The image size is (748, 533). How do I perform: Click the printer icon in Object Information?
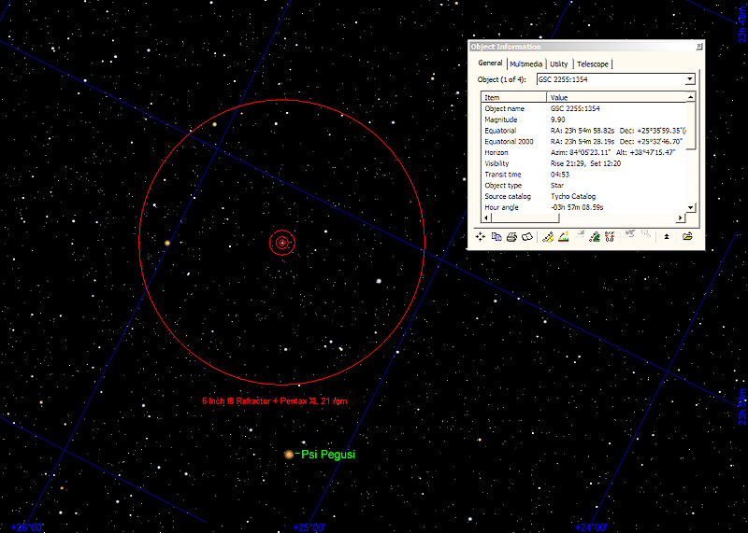(511, 237)
